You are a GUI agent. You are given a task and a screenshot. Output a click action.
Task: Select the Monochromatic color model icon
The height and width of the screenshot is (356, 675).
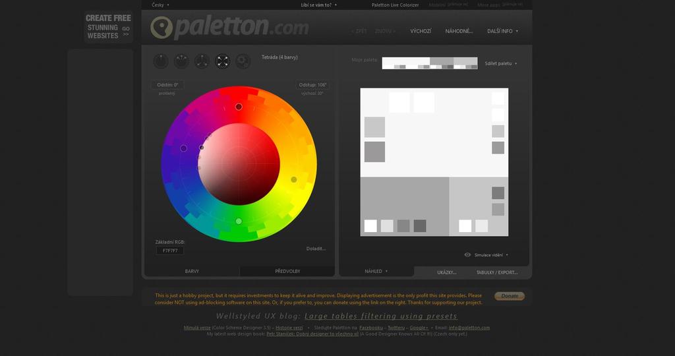pos(161,61)
